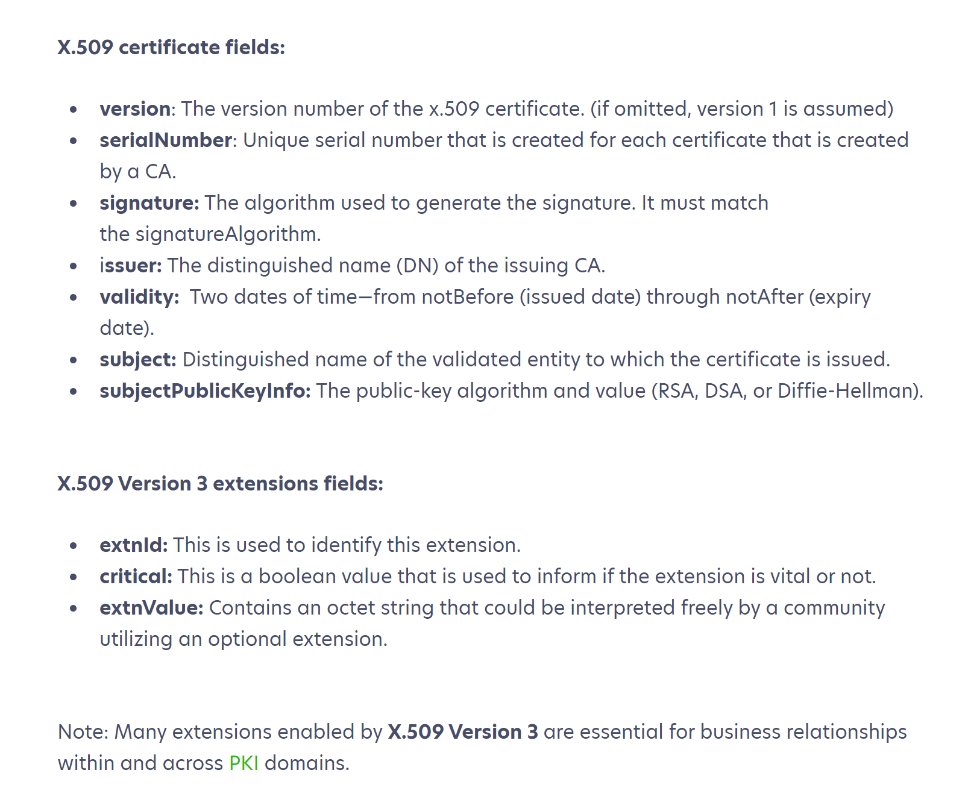Open the green PKI link
The height and width of the screenshot is (808, 968).
244,763
